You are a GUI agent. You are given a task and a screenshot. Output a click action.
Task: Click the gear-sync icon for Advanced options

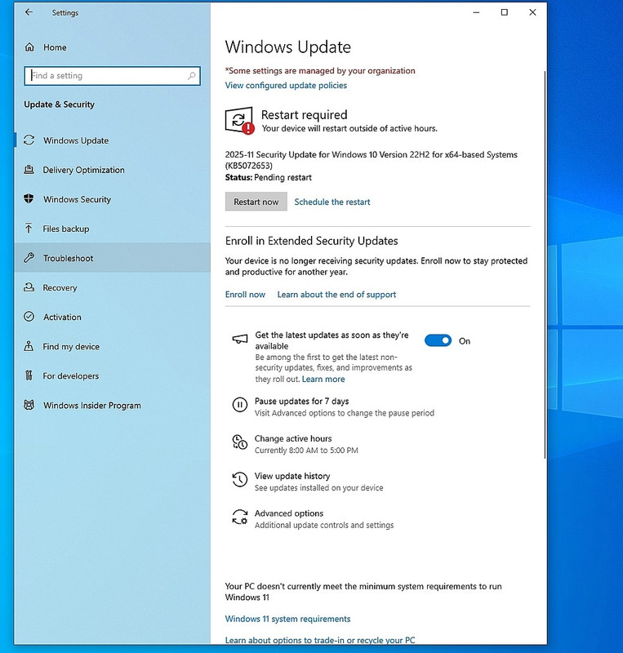239,517
